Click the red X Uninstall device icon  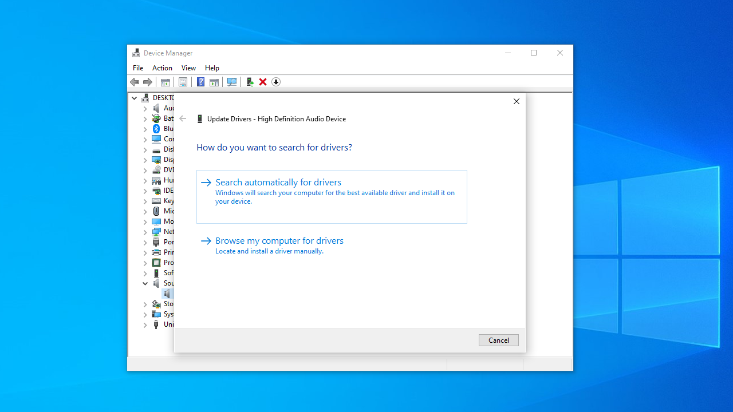[x=263, y=82]
